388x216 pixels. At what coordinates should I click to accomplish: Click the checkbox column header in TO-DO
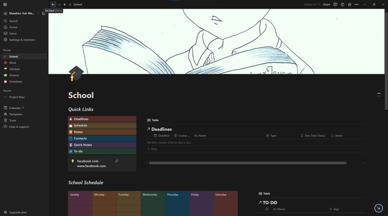267,209
